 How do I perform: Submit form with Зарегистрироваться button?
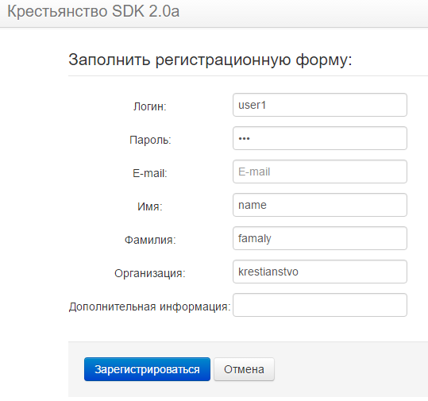tap(147, 369)
